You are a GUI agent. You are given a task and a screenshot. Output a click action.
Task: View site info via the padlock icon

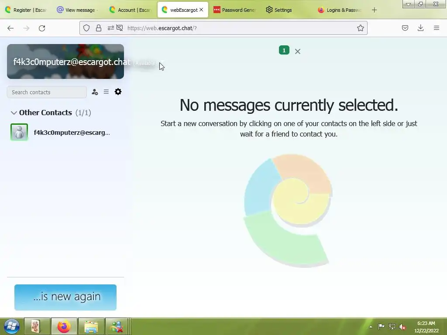99,28
